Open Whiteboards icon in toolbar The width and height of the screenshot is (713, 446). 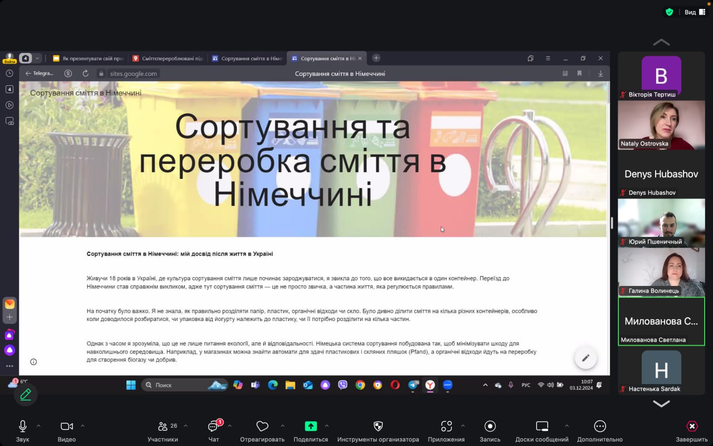[x=542, y=426]
